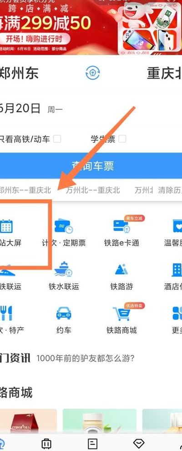The image size is (182, 451).
Task: Open 约车 car icon
Action: point(63,313)
